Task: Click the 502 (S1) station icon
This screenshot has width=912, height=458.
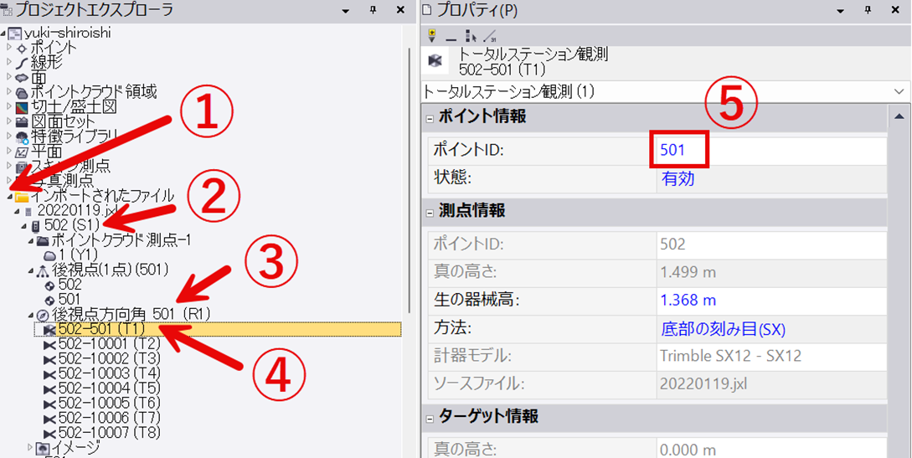Action: tap(35, 225)
